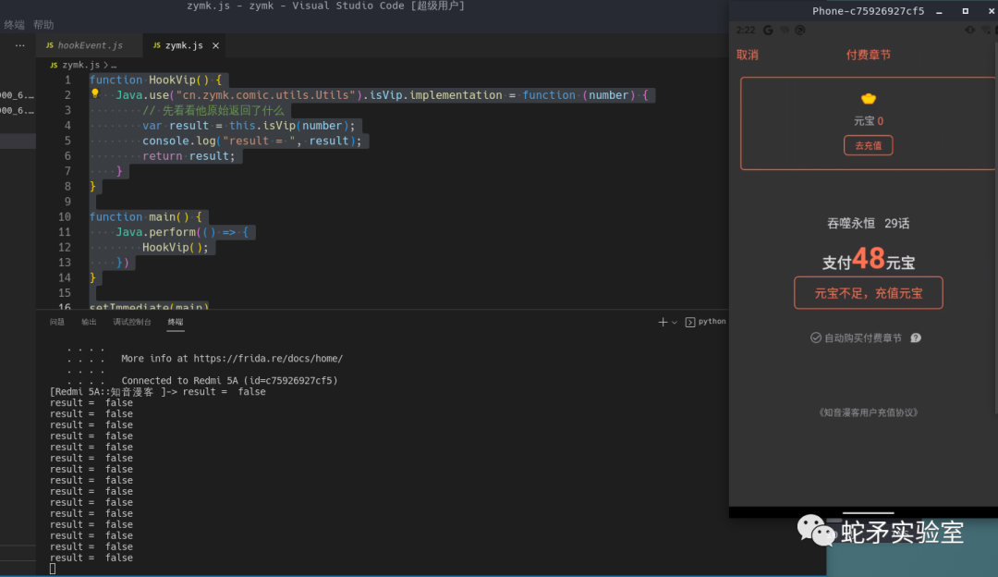Click the console.log statement on line 5
Viewport: 998px width, 577px height.
[x=252, y=141]
